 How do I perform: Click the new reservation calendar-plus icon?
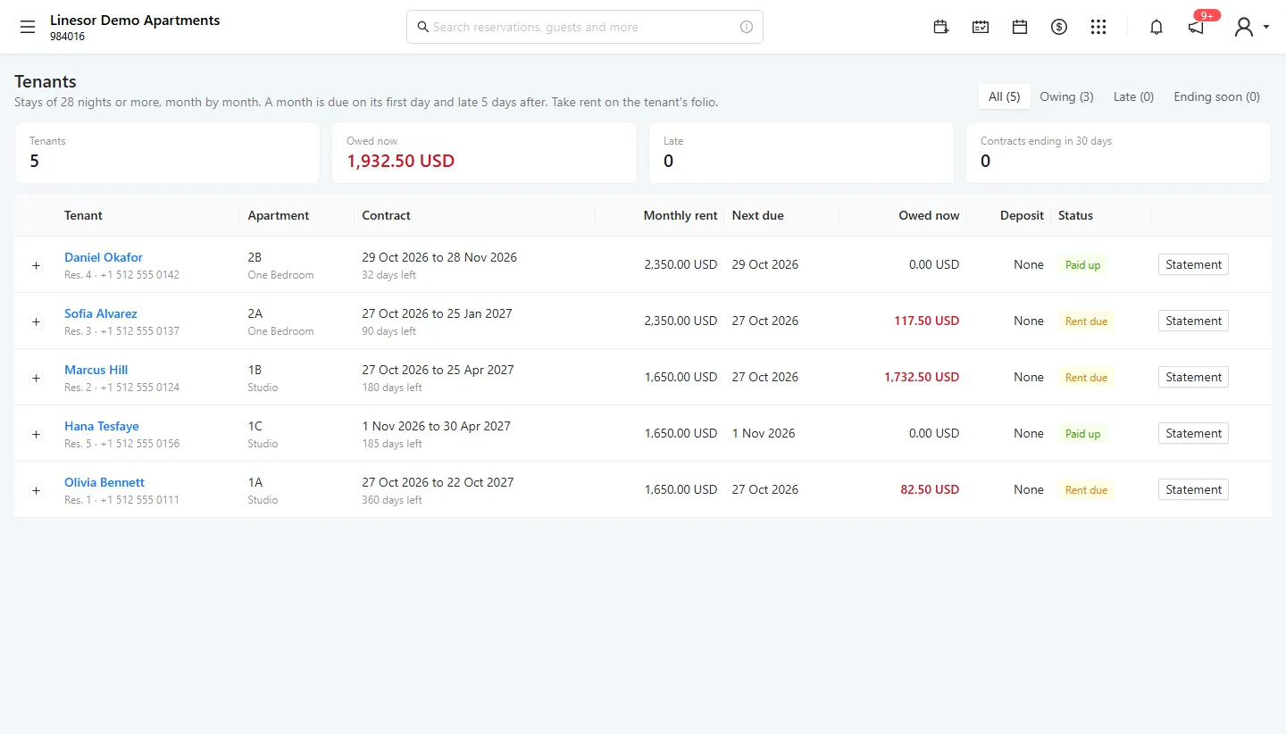941,27
